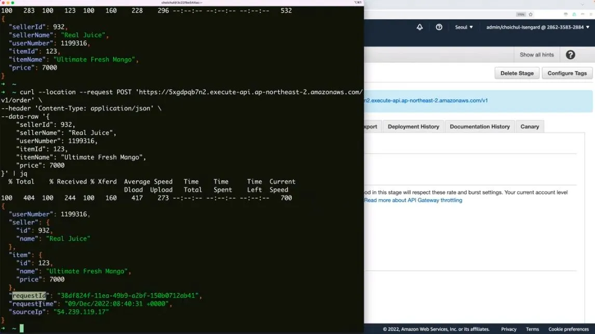Switch to the Canary tab
Viewport: 595px width, 334px height.
(530, 127)
